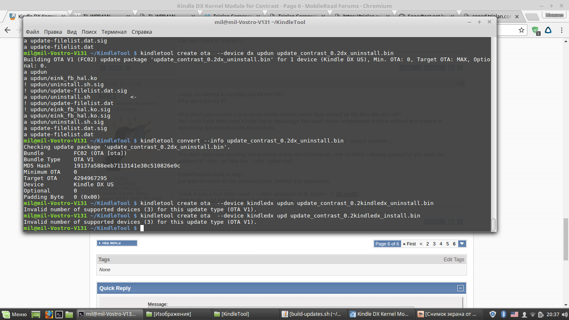Close the terminal window
Viewport: 569px width, 320px height.
click(489, 22)
